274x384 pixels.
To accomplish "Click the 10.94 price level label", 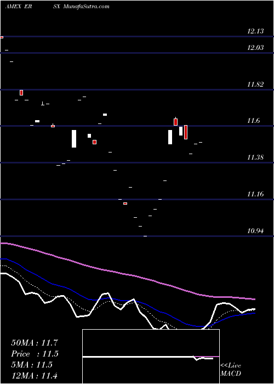I will point(256,231).
